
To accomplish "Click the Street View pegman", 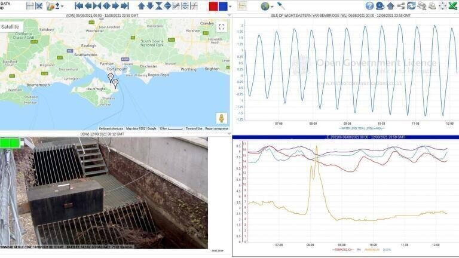I will tap(222, 118).
